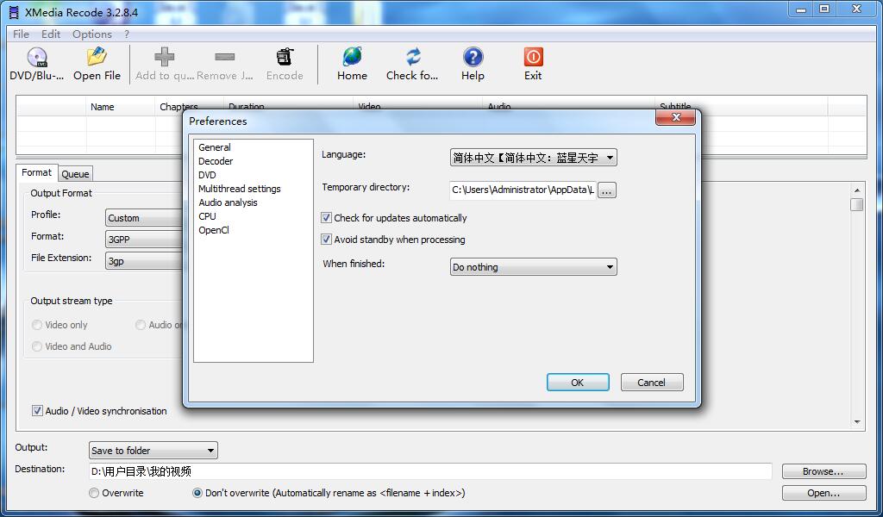
Task: Click the Destination path field
Action: [430, 471]
